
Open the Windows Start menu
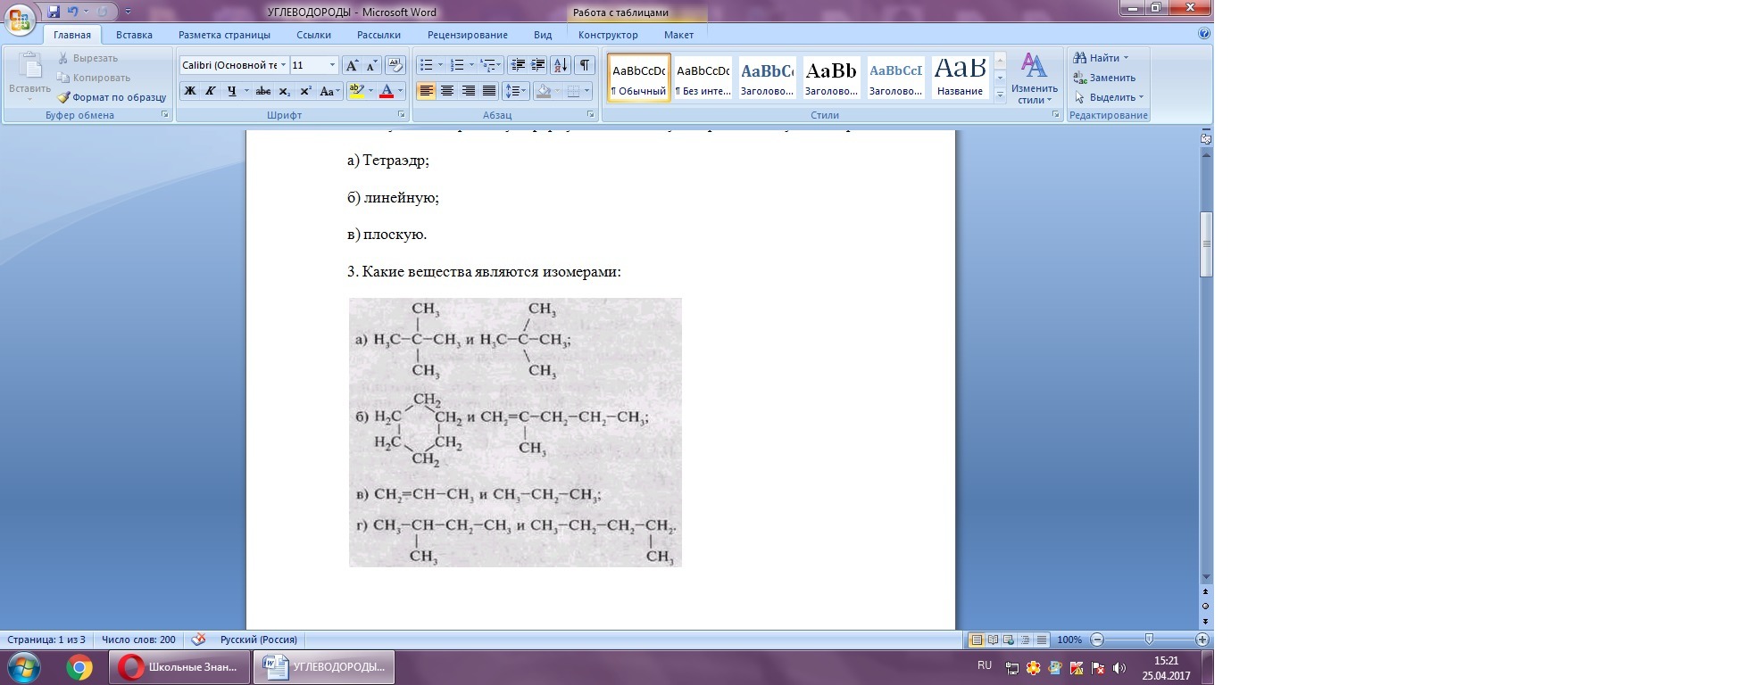pos(24,667)
